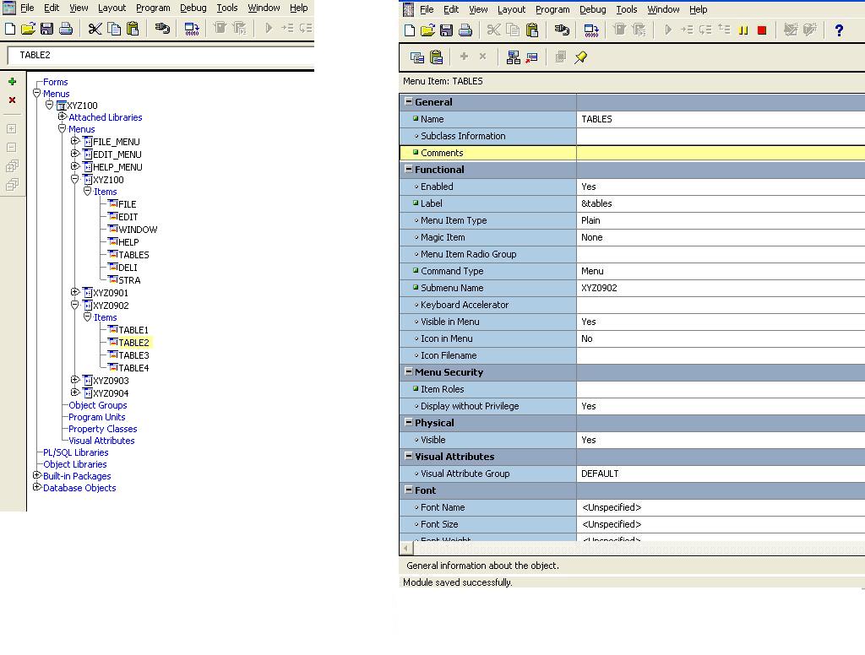This screenshot has height=655, width=865.
Task: Open Layout menu in Object Navigator window
Action: [x=112, y=8]
